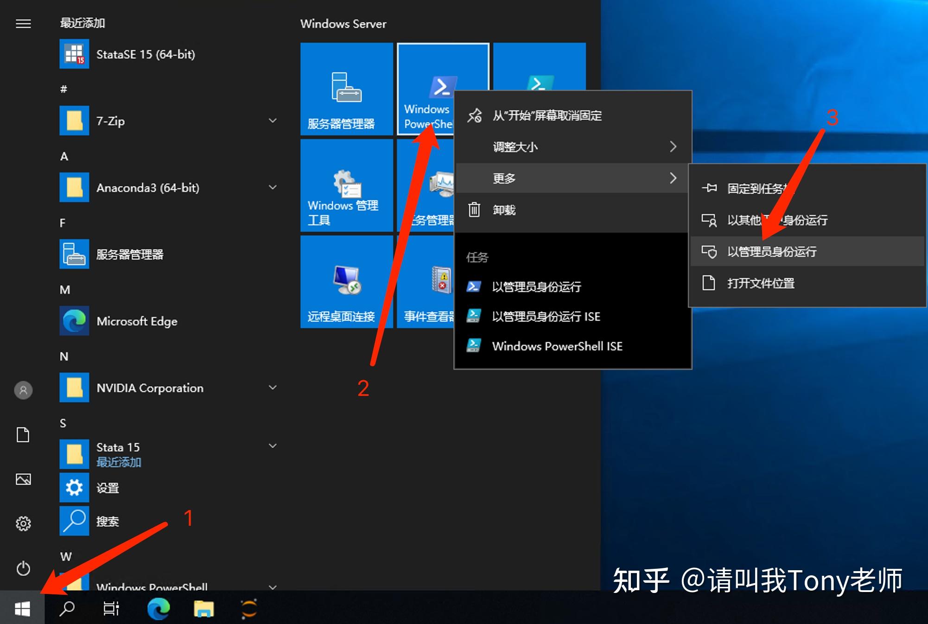The image size is (928, 624).
Task: Expand the Stata 15 folder chevron
Action: click(x=273, y=446)
